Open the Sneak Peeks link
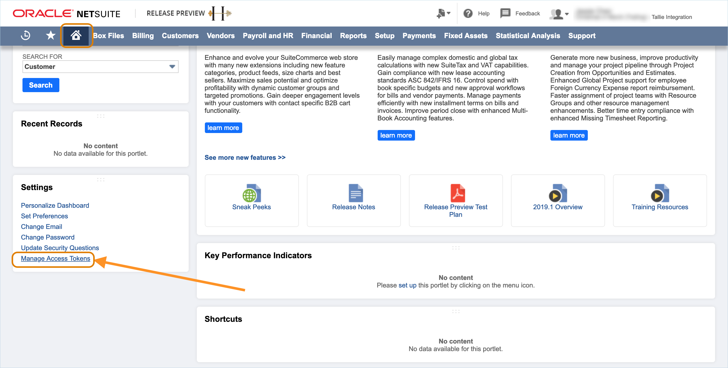This screenshot has height=368, width=728. pyautogui.click(x=251, y=207)
